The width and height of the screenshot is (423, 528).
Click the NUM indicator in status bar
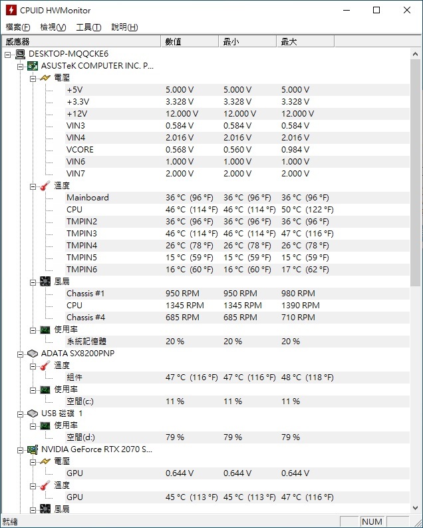pyautogui.click(x=372, y=521)
